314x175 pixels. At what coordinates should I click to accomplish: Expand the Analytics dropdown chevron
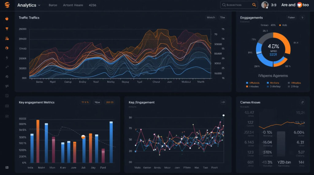coord(39,5)
